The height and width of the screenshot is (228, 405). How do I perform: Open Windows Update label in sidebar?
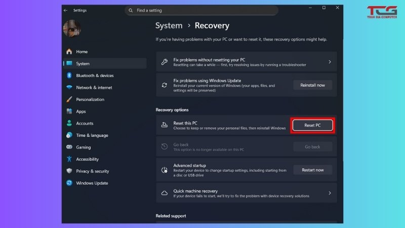click(x=92, y=183)
